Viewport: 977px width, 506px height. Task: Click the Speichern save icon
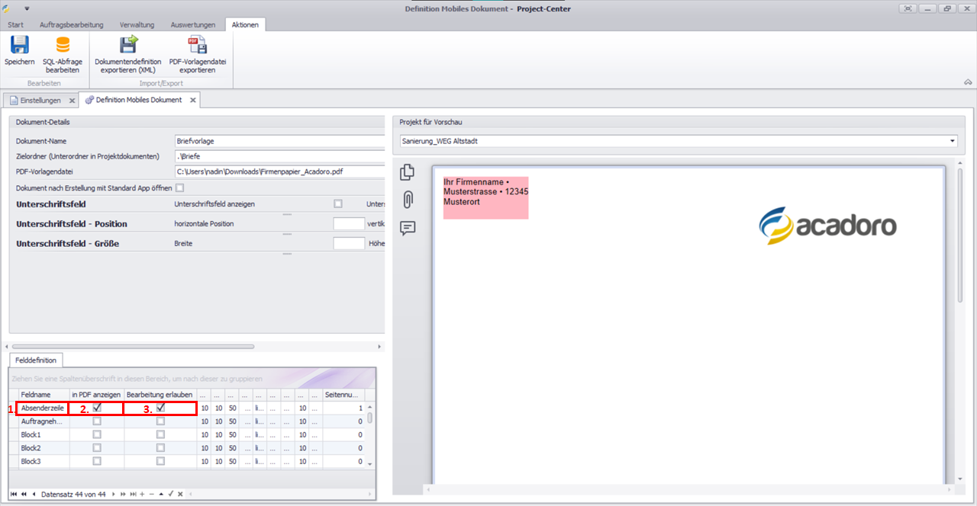(x=19, y=46)
